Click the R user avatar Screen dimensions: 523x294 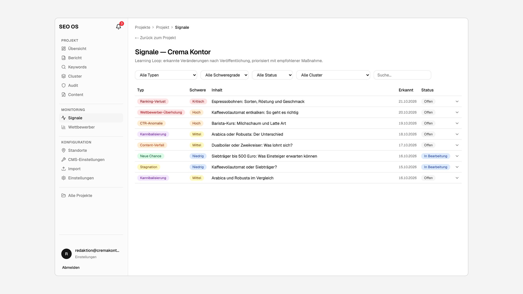66,254
